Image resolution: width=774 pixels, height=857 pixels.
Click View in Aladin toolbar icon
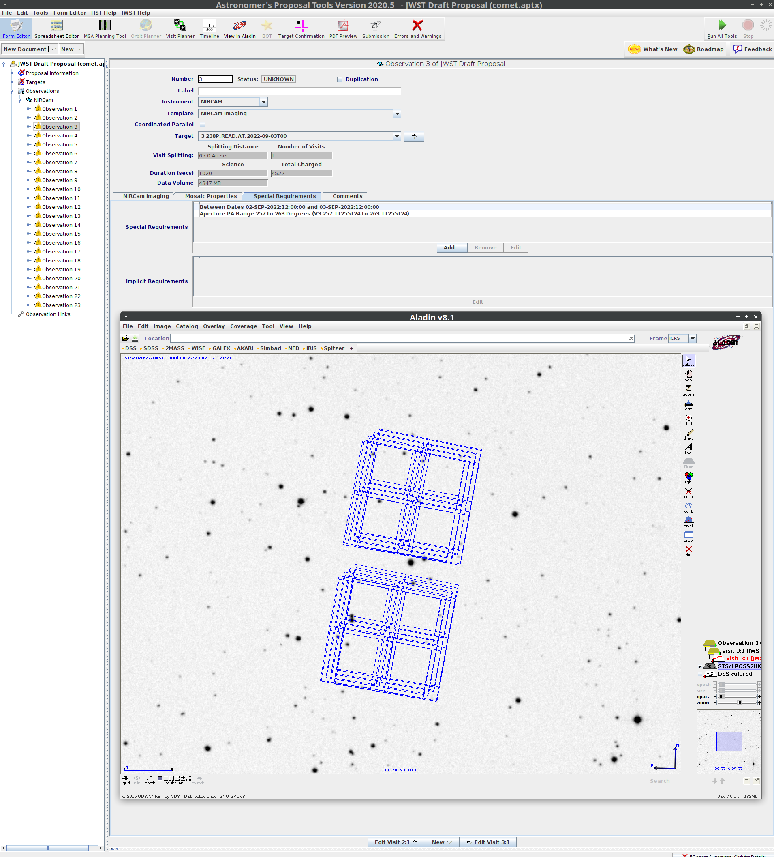[239, 28]
